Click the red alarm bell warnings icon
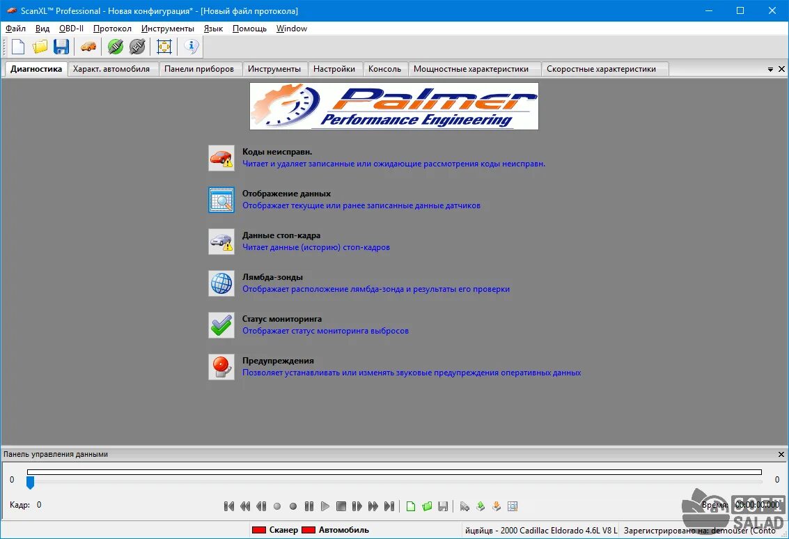Viewport: 789px width, 539px height. (x=221, y=367)
